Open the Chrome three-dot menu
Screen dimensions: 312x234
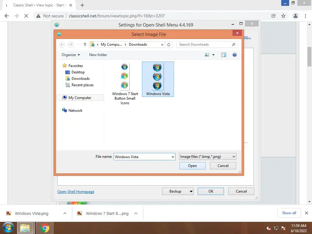(x=305, y=16)
